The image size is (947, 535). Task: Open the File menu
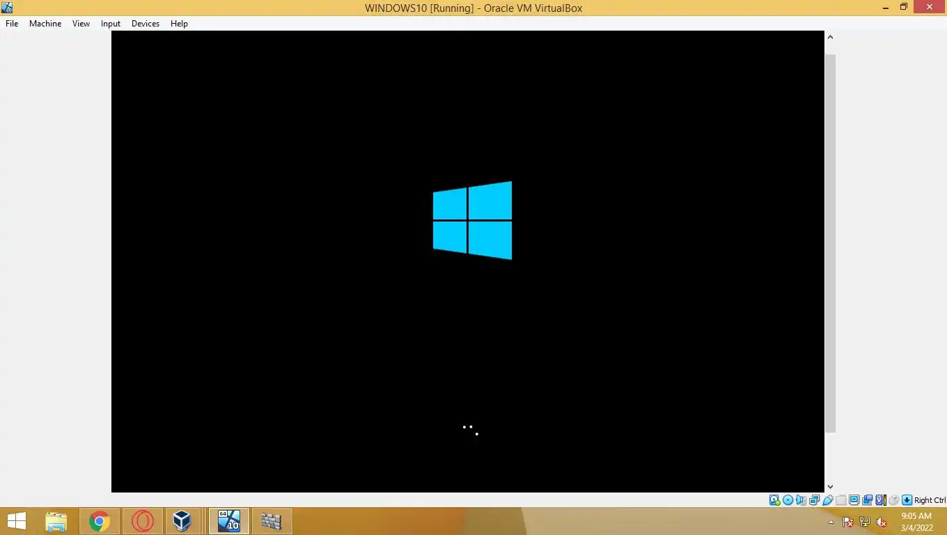pyautogui.click(x=12, y=23)
